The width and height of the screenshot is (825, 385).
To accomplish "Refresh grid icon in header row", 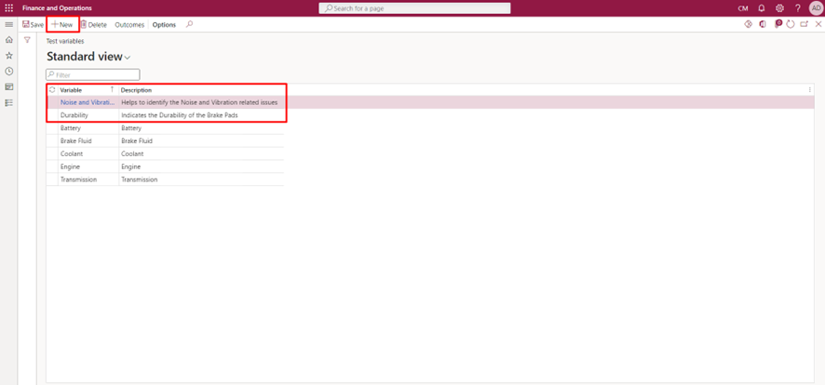I will coord(52,90).
